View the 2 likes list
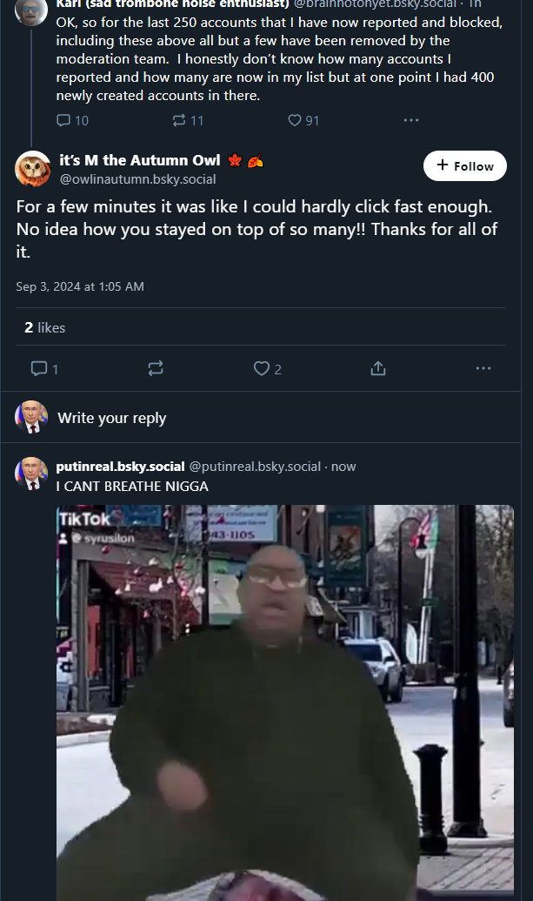This screenshot has height=901, width=533. (x=45, y=327)
